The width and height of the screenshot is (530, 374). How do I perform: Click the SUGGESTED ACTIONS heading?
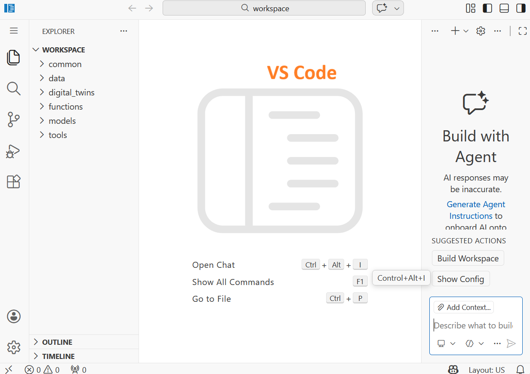[469, 241]
